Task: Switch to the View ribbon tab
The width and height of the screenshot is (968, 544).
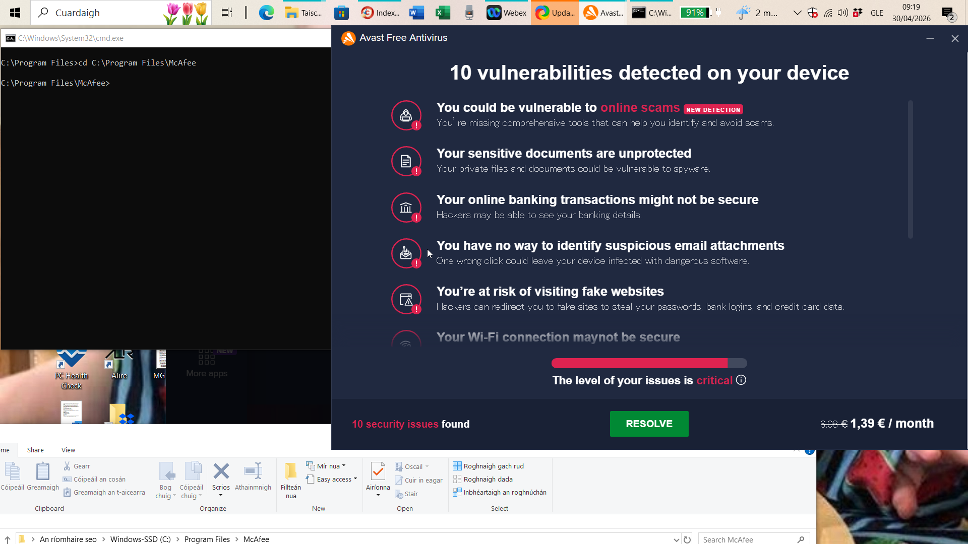Action: [68, 450]
